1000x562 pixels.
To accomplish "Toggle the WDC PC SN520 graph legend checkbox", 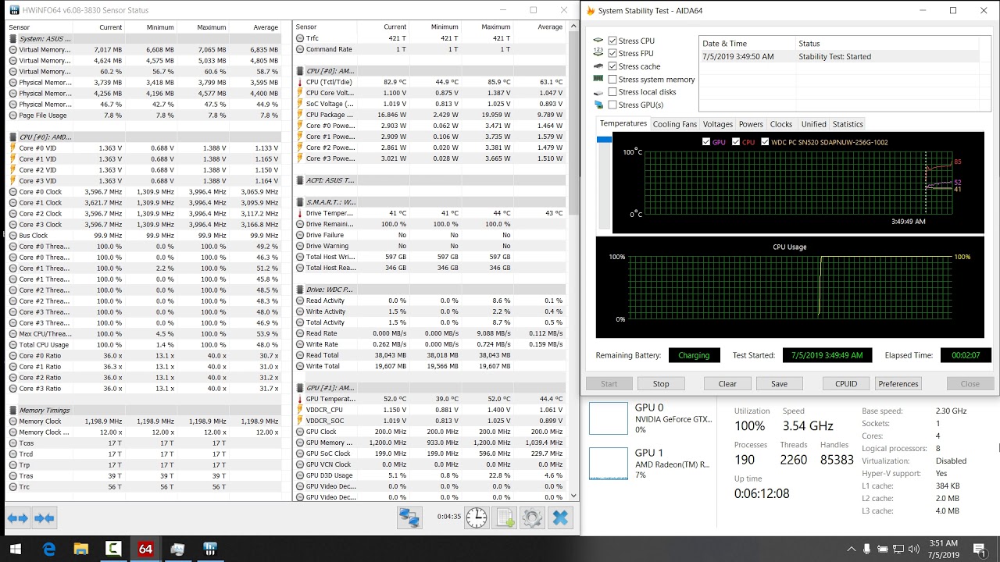I will coord(764,142).
